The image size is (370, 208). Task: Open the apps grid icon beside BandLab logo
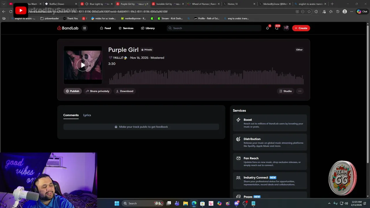tap(84, 28)
